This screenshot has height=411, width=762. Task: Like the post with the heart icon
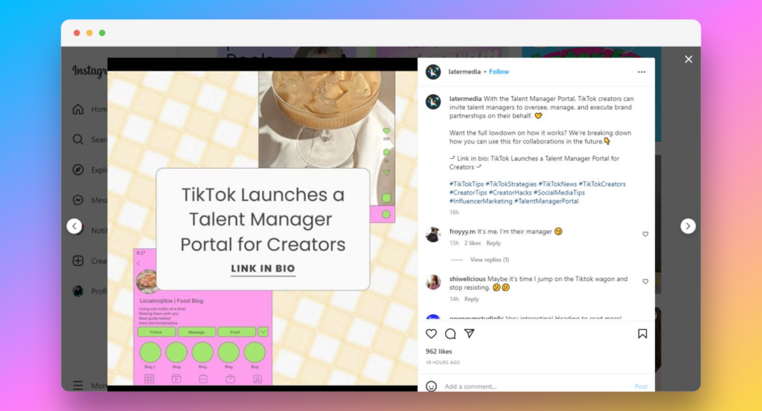pos(431,334)
